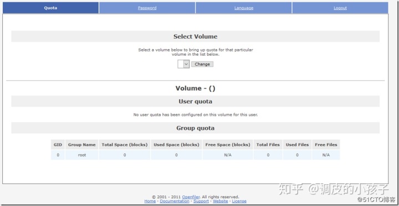Expand the volume selection dropdown

(x=183, y=64)
